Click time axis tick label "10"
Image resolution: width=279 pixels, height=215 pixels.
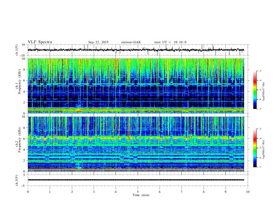[248, 192]
